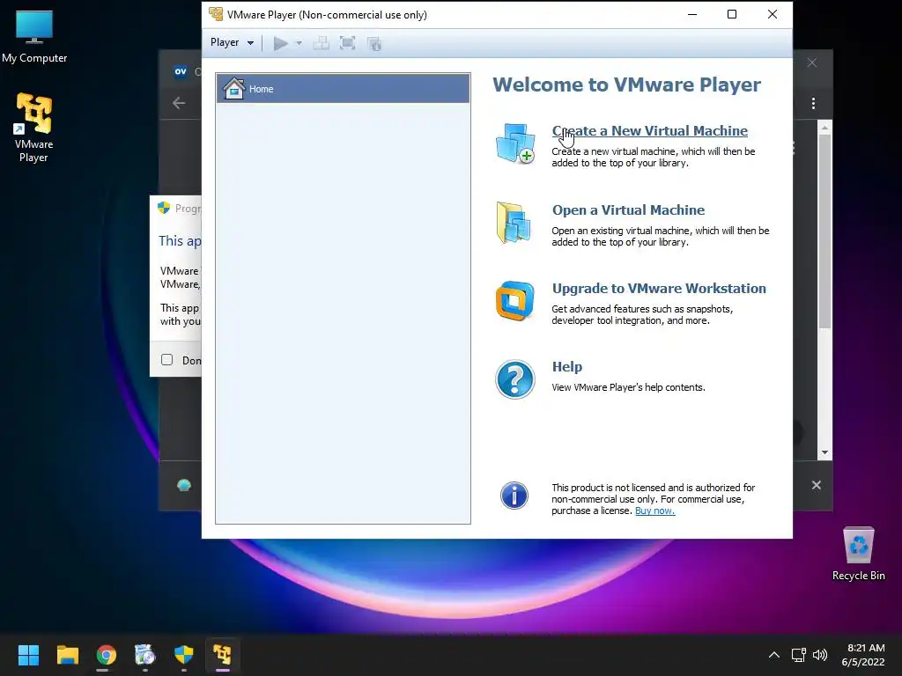Open three-dot menu in background dark window
902x676 pixels.
(813, 104)
